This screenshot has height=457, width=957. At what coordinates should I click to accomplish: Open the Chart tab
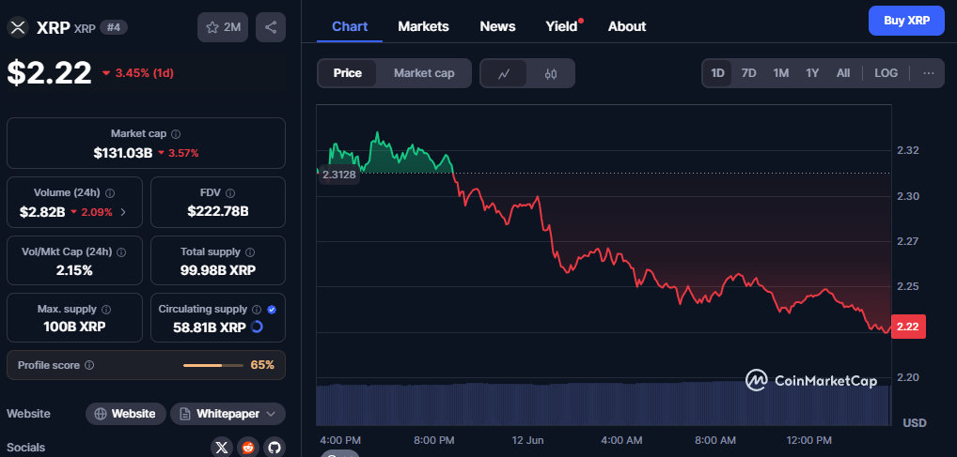coord(350,26)
